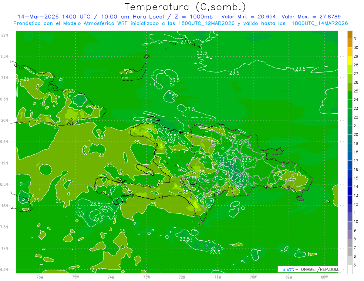Viewport: 364px width, 281px height.
Task: Click the legend value '28'
Action: (356, 65)
